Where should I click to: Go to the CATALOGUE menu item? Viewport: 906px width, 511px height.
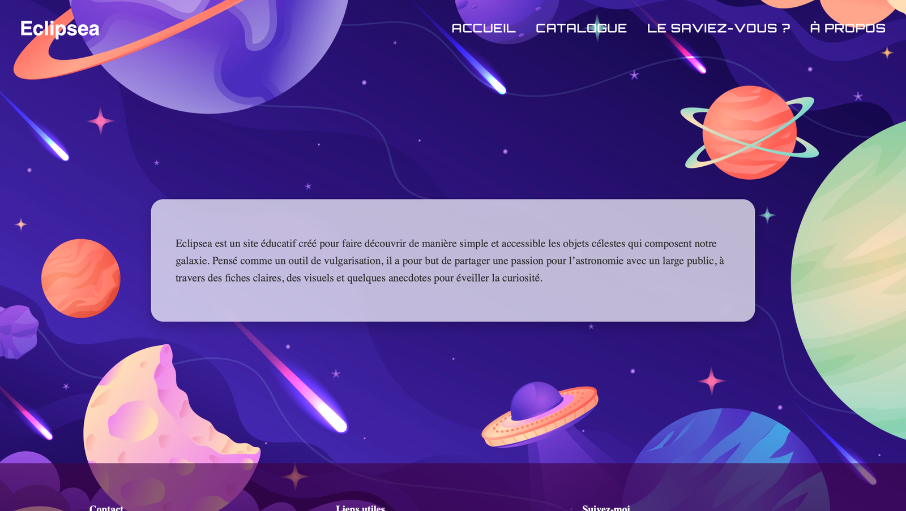click(x=581, y=28)
